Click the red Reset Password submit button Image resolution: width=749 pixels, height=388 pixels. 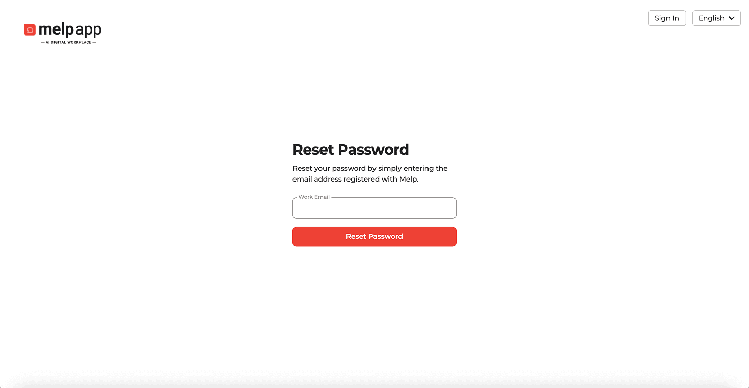[x=374, y=236]
